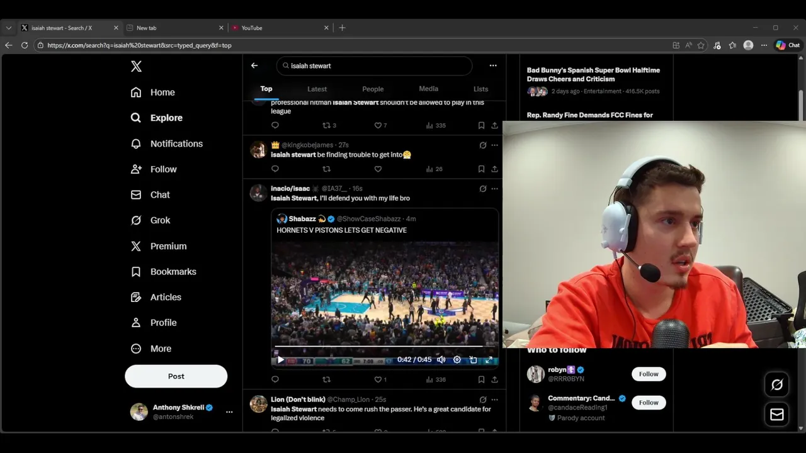View analytics of inacio/isaac post
The image size is (806, 453).
pos(436,379)
